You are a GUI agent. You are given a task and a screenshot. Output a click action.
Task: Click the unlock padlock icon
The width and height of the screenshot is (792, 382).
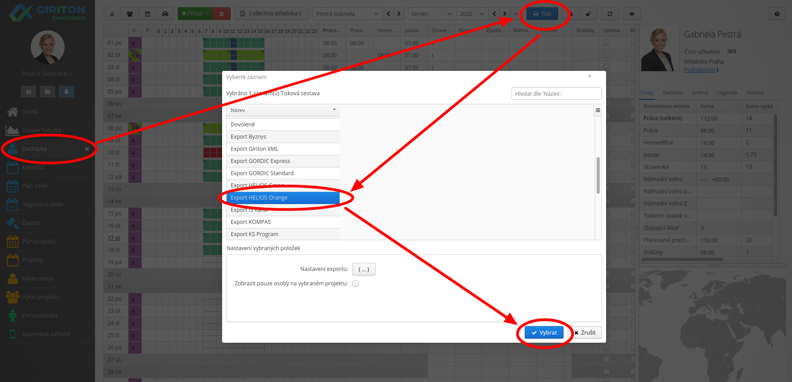(588, 14)
